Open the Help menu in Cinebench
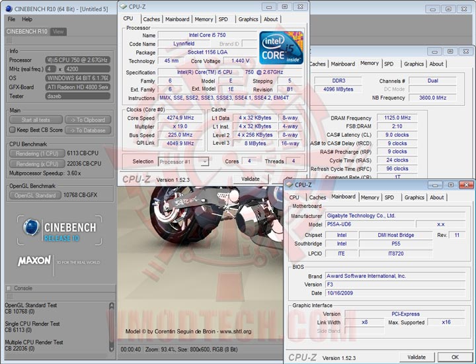The height and width of the screenshot is (364, 476). coord(27,19)
